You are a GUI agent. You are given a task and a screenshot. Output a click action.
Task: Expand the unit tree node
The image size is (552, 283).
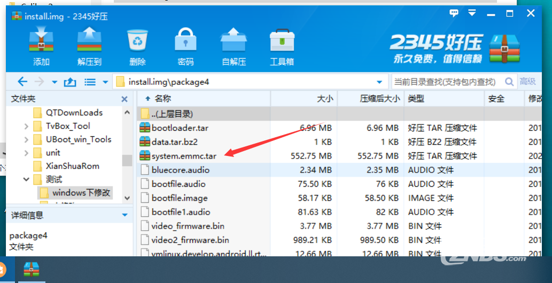click(x=26, y=153)
